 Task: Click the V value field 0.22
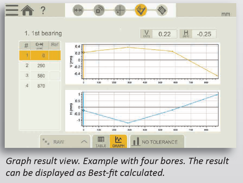[x=164, y=34]
